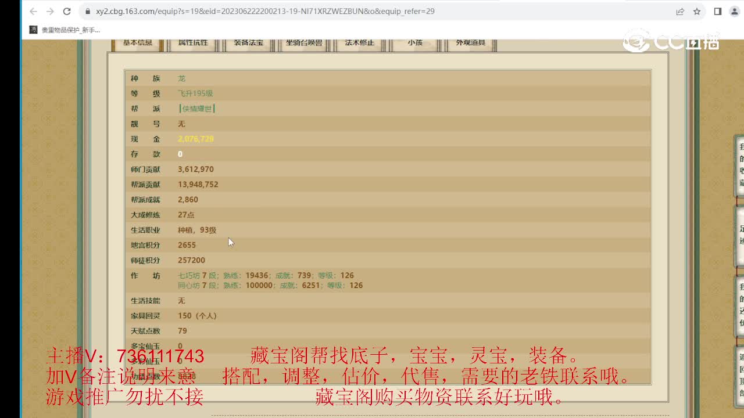Click the 存款 row label
This screenshot has width=744, height=418.
[x=145, y=154]
